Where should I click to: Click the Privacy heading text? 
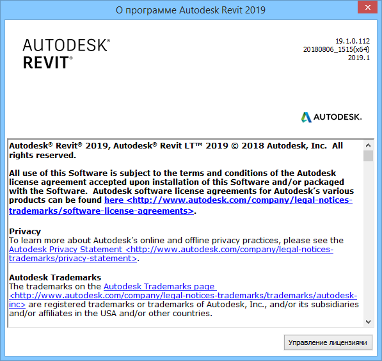[x=25, y=231]
